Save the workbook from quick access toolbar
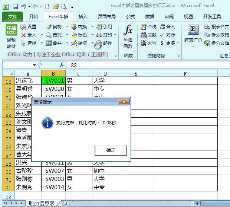 pos(16,7)
